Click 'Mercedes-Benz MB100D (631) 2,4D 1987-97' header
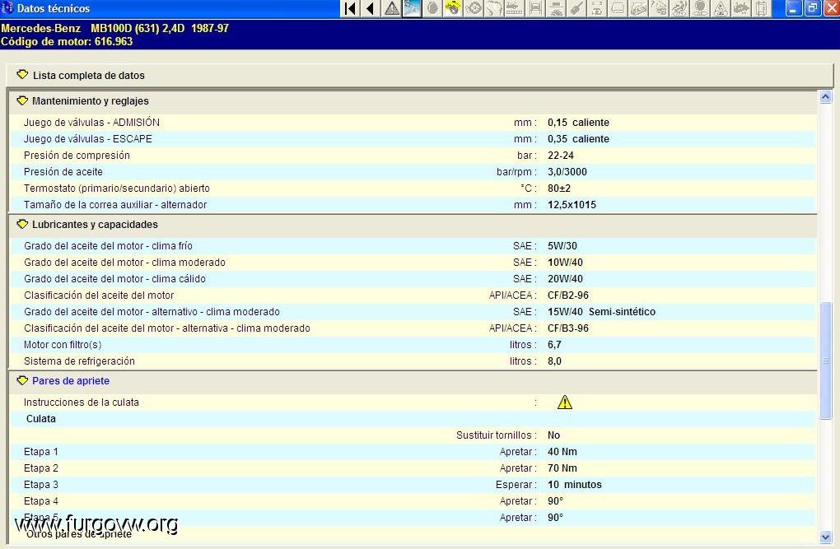 pos(114,28)
